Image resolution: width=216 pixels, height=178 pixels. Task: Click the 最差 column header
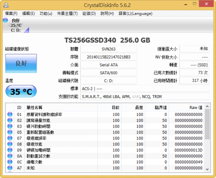click(133, 107)
